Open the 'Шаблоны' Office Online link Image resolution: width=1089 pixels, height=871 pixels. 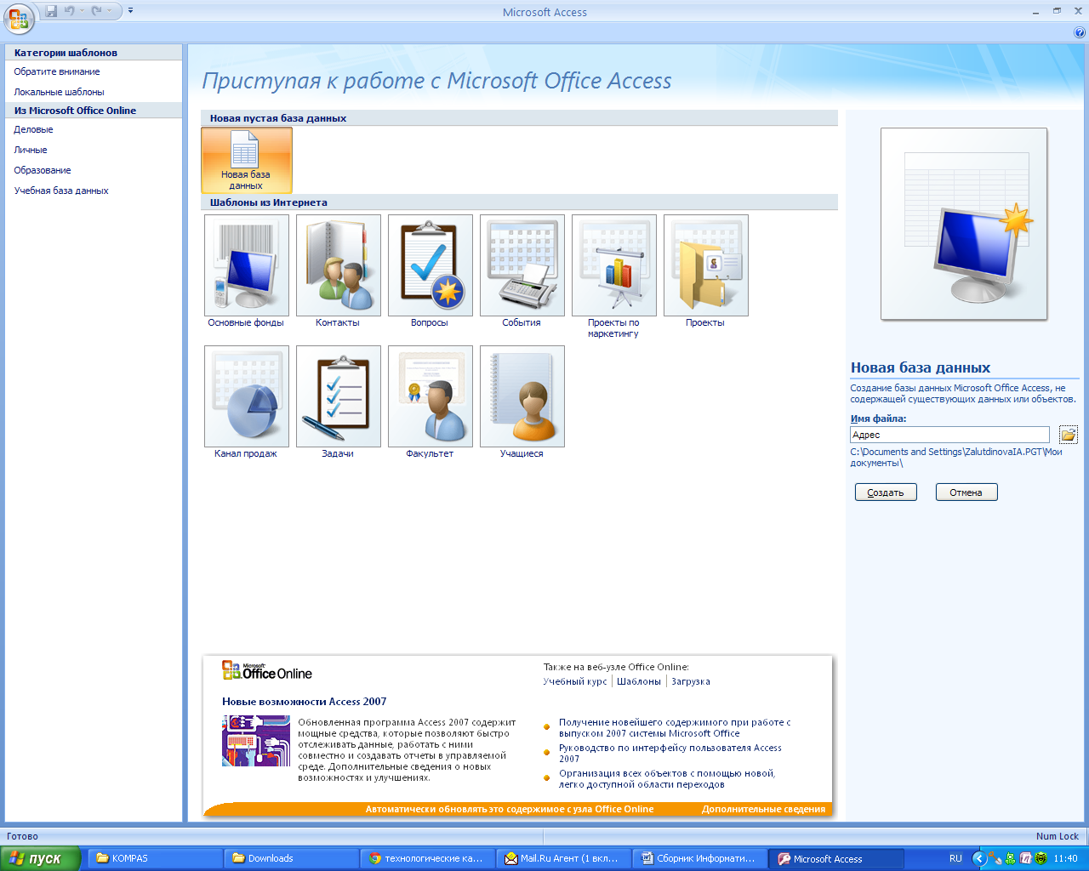click(x=639, y=681)
